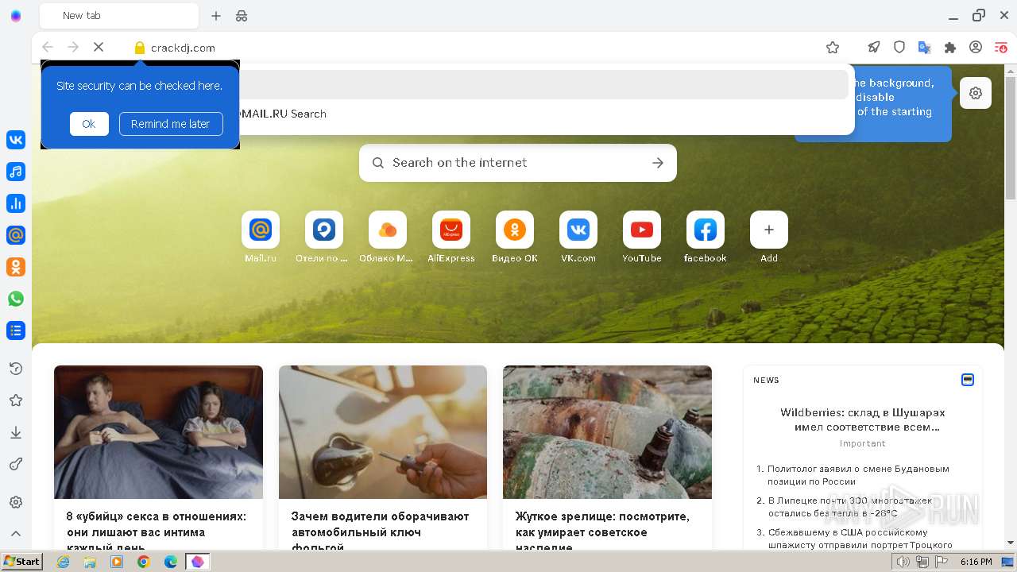Open Mail.ru mail from the sidebar

[x=16, y=235]
